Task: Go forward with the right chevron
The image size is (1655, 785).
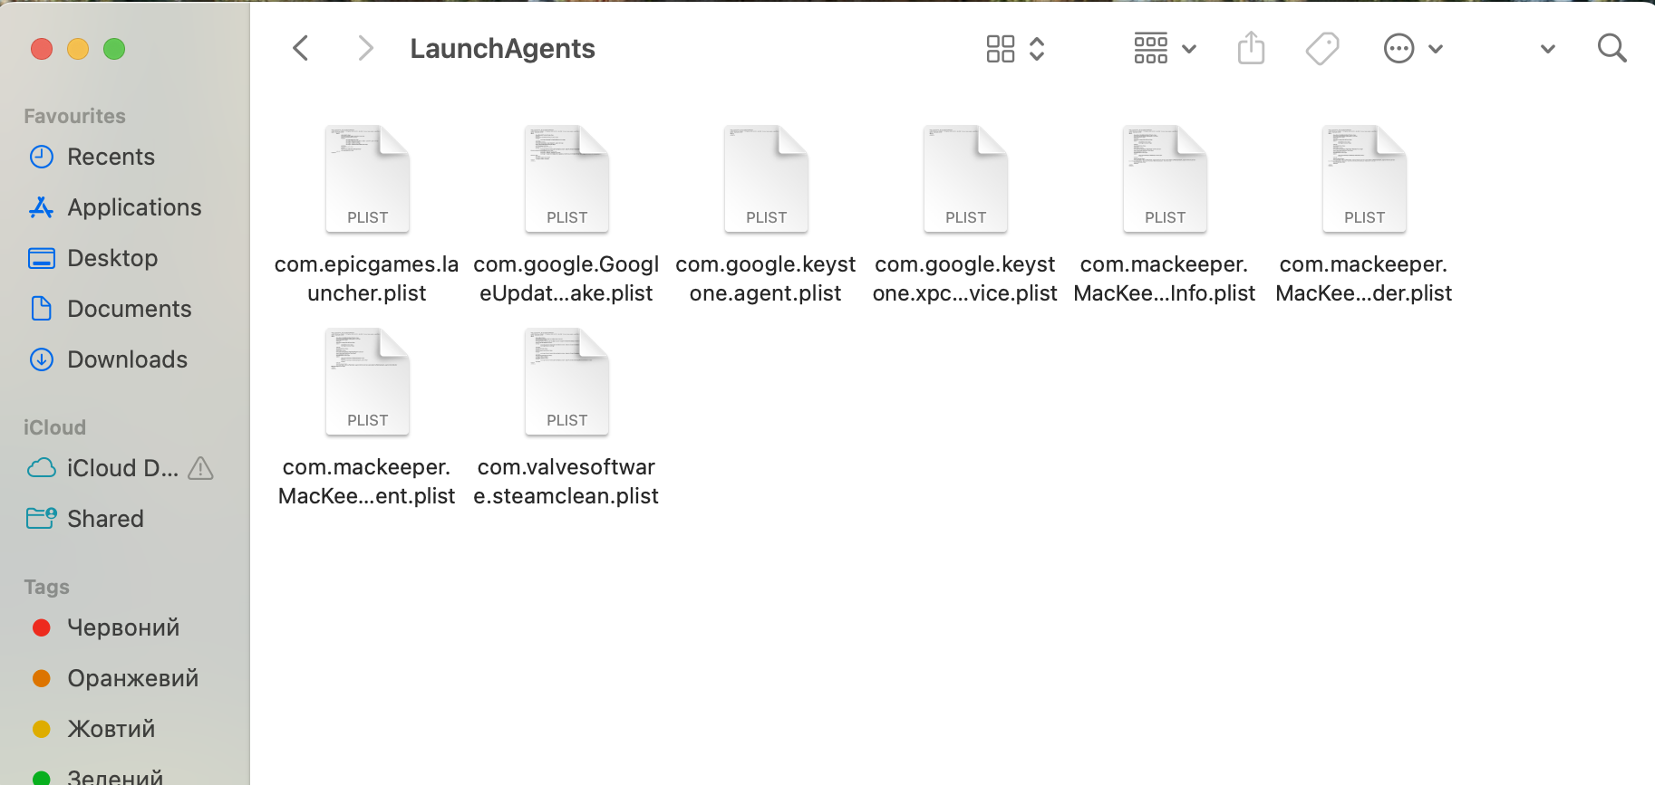Action: point(365,48)
